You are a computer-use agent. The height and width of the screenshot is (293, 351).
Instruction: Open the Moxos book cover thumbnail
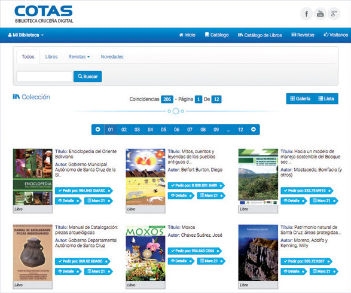click(x=145, y=253)
